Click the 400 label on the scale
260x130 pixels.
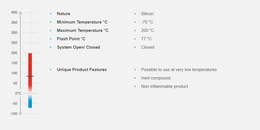click(14, 13)
